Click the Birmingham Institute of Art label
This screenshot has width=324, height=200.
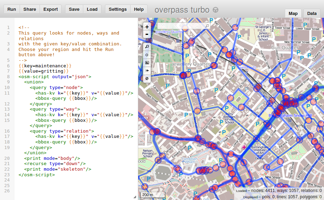pos(260,153)
